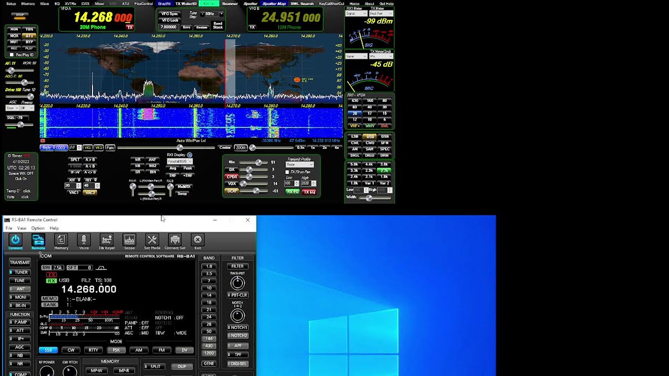Open the Spotter Map menu item

[274, 4]
